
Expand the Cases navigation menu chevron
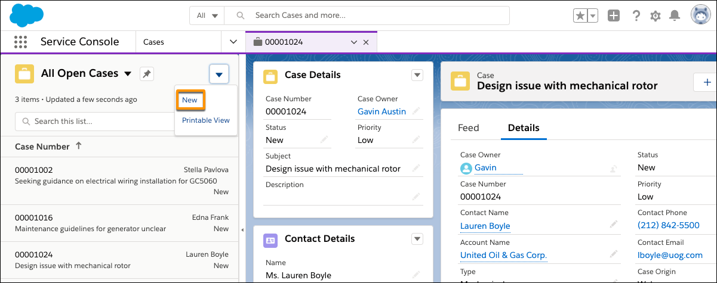tap(233, 42)
